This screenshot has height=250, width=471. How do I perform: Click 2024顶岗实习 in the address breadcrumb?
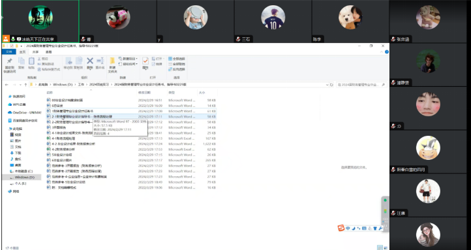[x=99, y=85]
